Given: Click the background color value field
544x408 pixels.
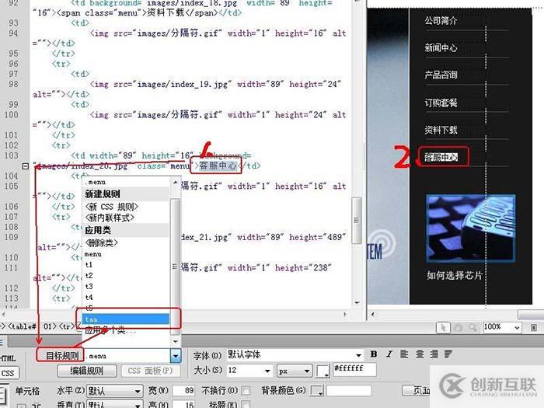Looking at the screenshot, I should 349,391.
